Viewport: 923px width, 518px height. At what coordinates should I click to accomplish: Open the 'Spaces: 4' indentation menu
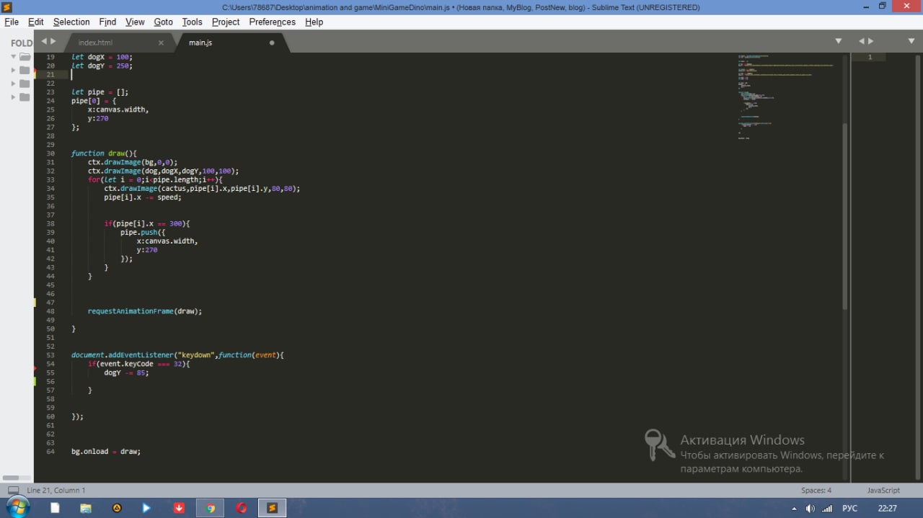pos(816,490)
